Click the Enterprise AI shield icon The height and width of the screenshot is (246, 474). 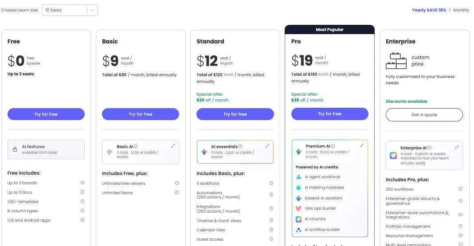click(x=393, y=156)
